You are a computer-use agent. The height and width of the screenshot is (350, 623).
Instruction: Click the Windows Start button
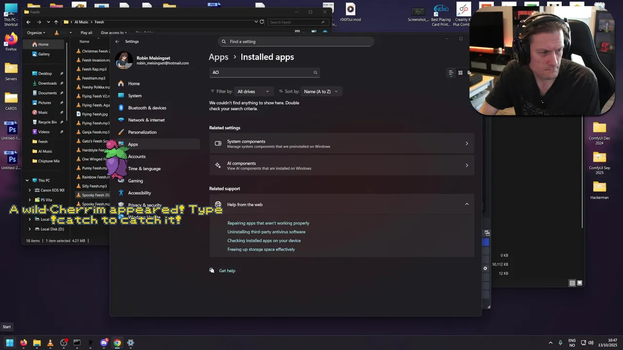[x=10, y=343]
